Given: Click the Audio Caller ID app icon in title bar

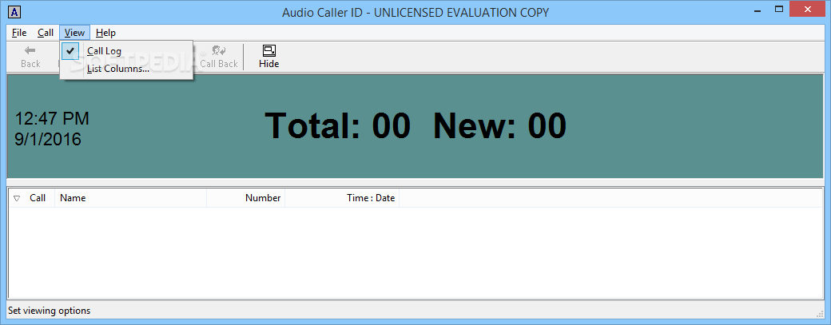Looking at the screenshot, I should point(16,12).
